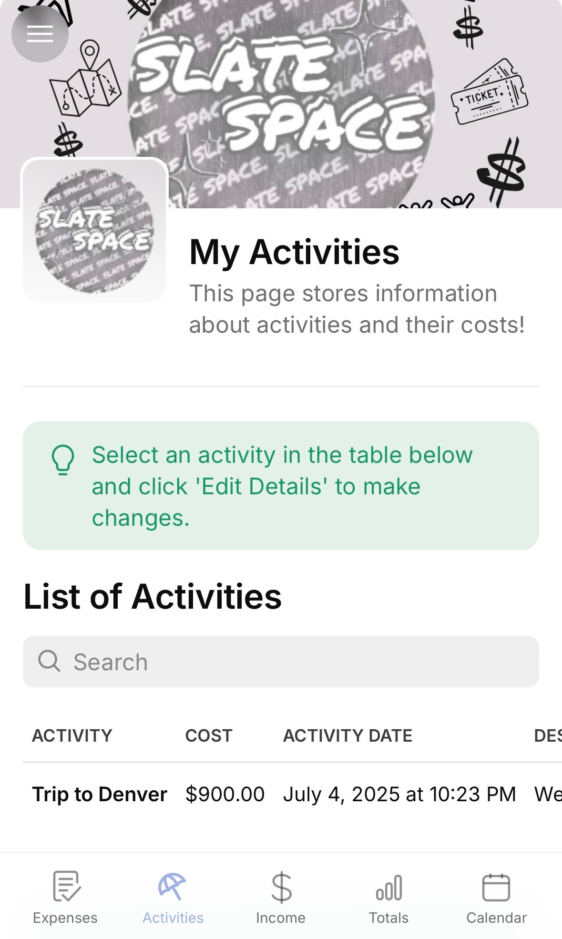The width and height of the screenshot is (562, 939).
Task: Switch to the Income tab label
Action: [x=281, y=918]
